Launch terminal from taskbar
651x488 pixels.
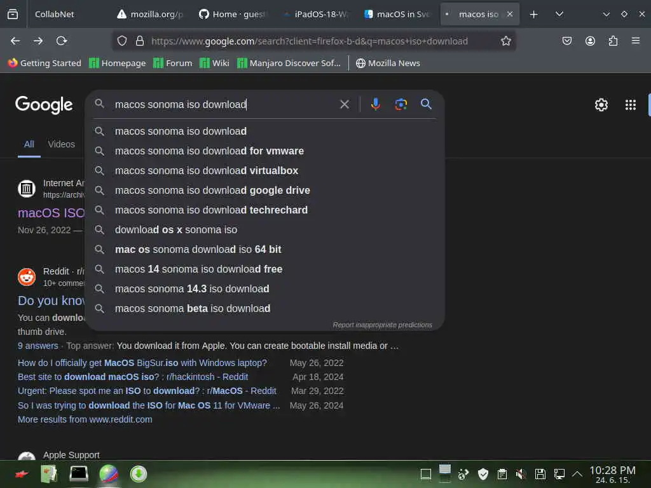78,473
